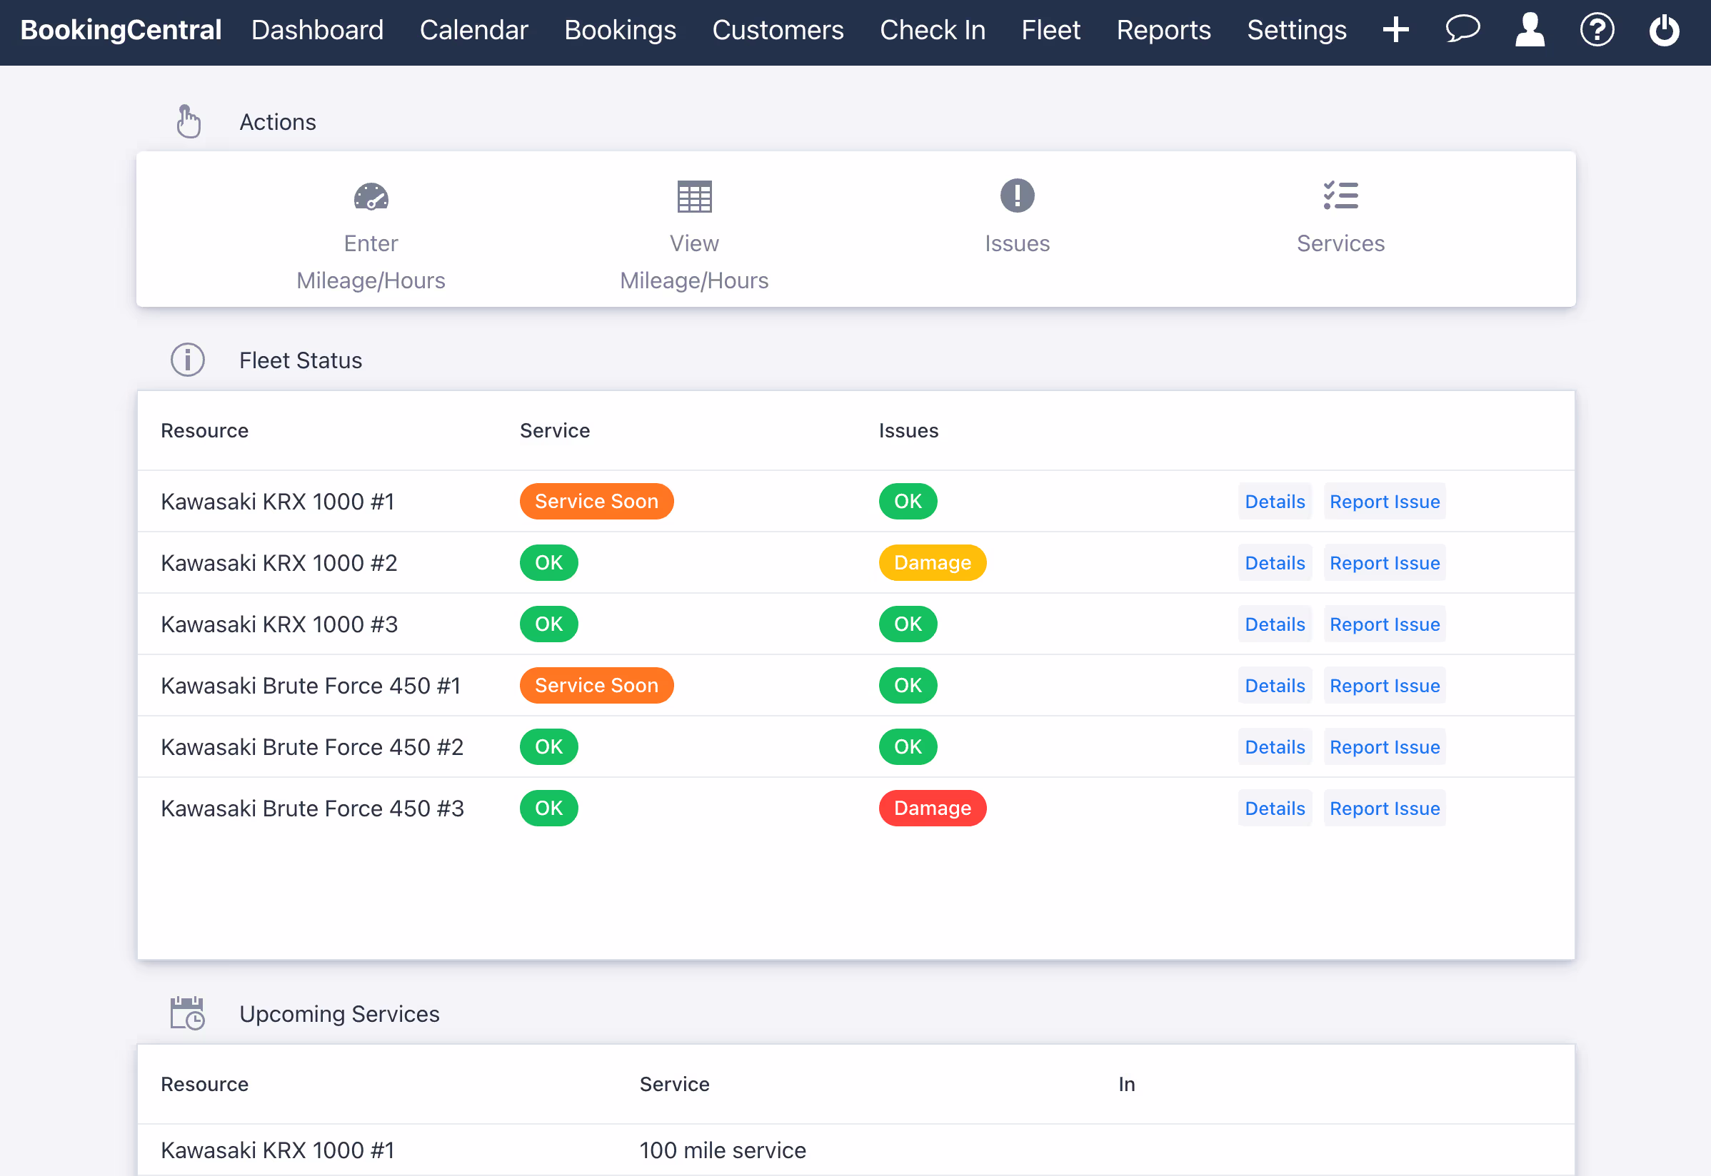1711x1176 pixels.
Task: Click Service Soon badge for KRX 1000 #1
Action: (x=596, y=501)
